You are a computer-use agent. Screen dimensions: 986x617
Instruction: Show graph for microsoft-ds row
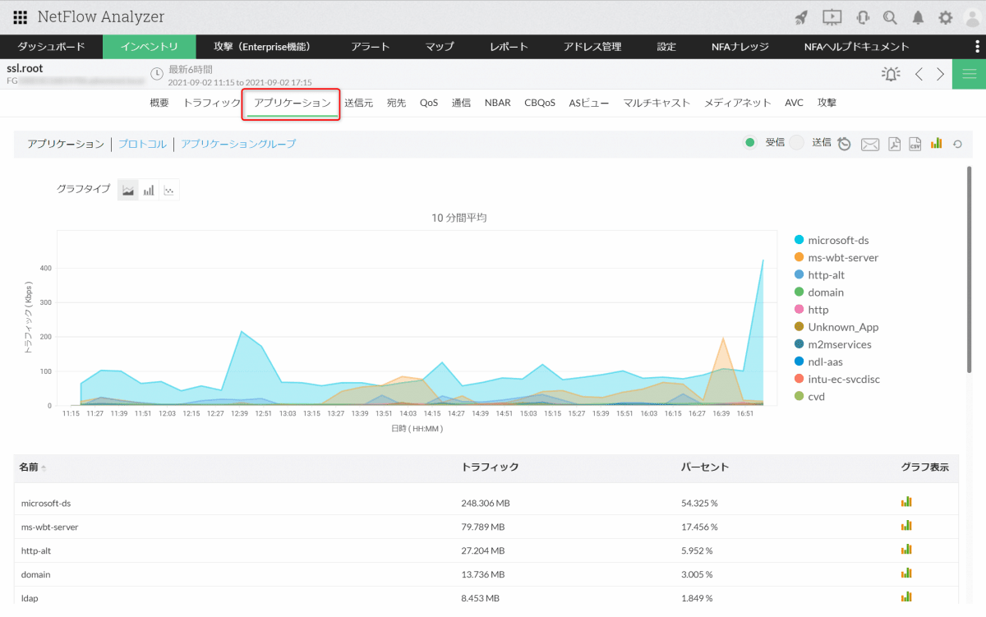(906, 502)
